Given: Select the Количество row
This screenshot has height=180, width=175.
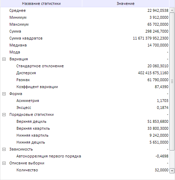Looking at the screenshot, I should [85, 170].
